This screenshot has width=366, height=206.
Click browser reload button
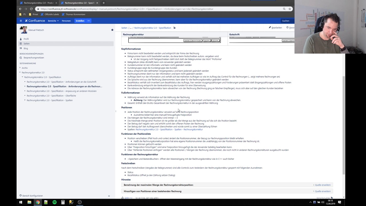click(31, 9)
